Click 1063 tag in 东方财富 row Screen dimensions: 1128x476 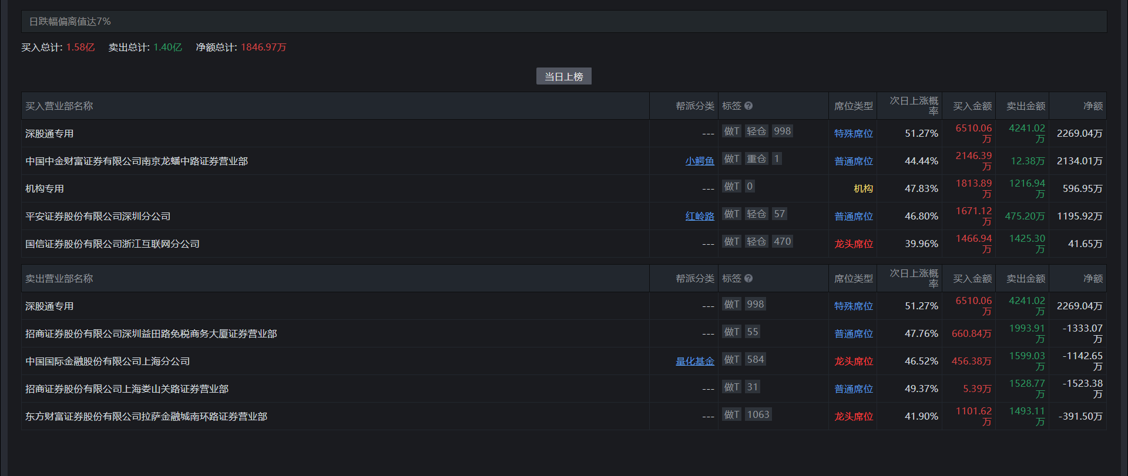point(758,414)
